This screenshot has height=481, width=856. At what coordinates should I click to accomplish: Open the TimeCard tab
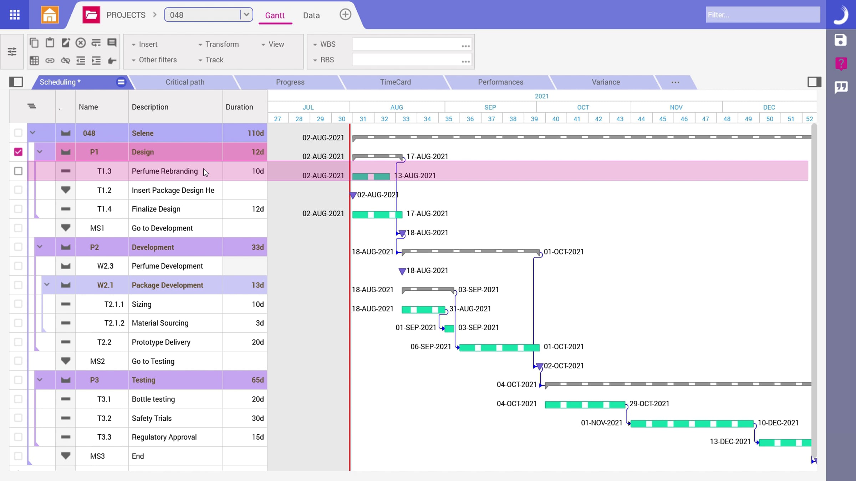396,82
